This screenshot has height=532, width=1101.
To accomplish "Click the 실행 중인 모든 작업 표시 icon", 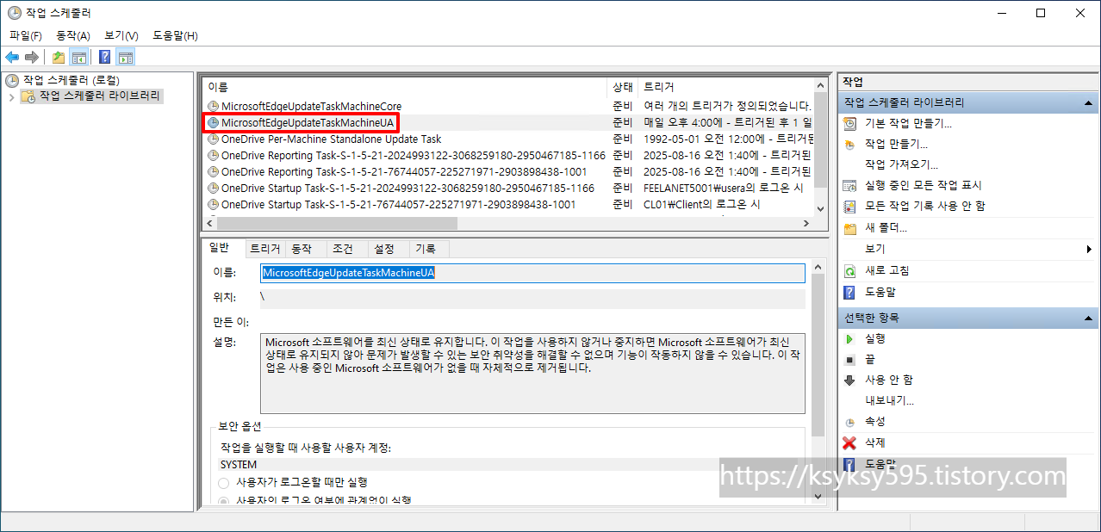I will click(x=850, y=186).
